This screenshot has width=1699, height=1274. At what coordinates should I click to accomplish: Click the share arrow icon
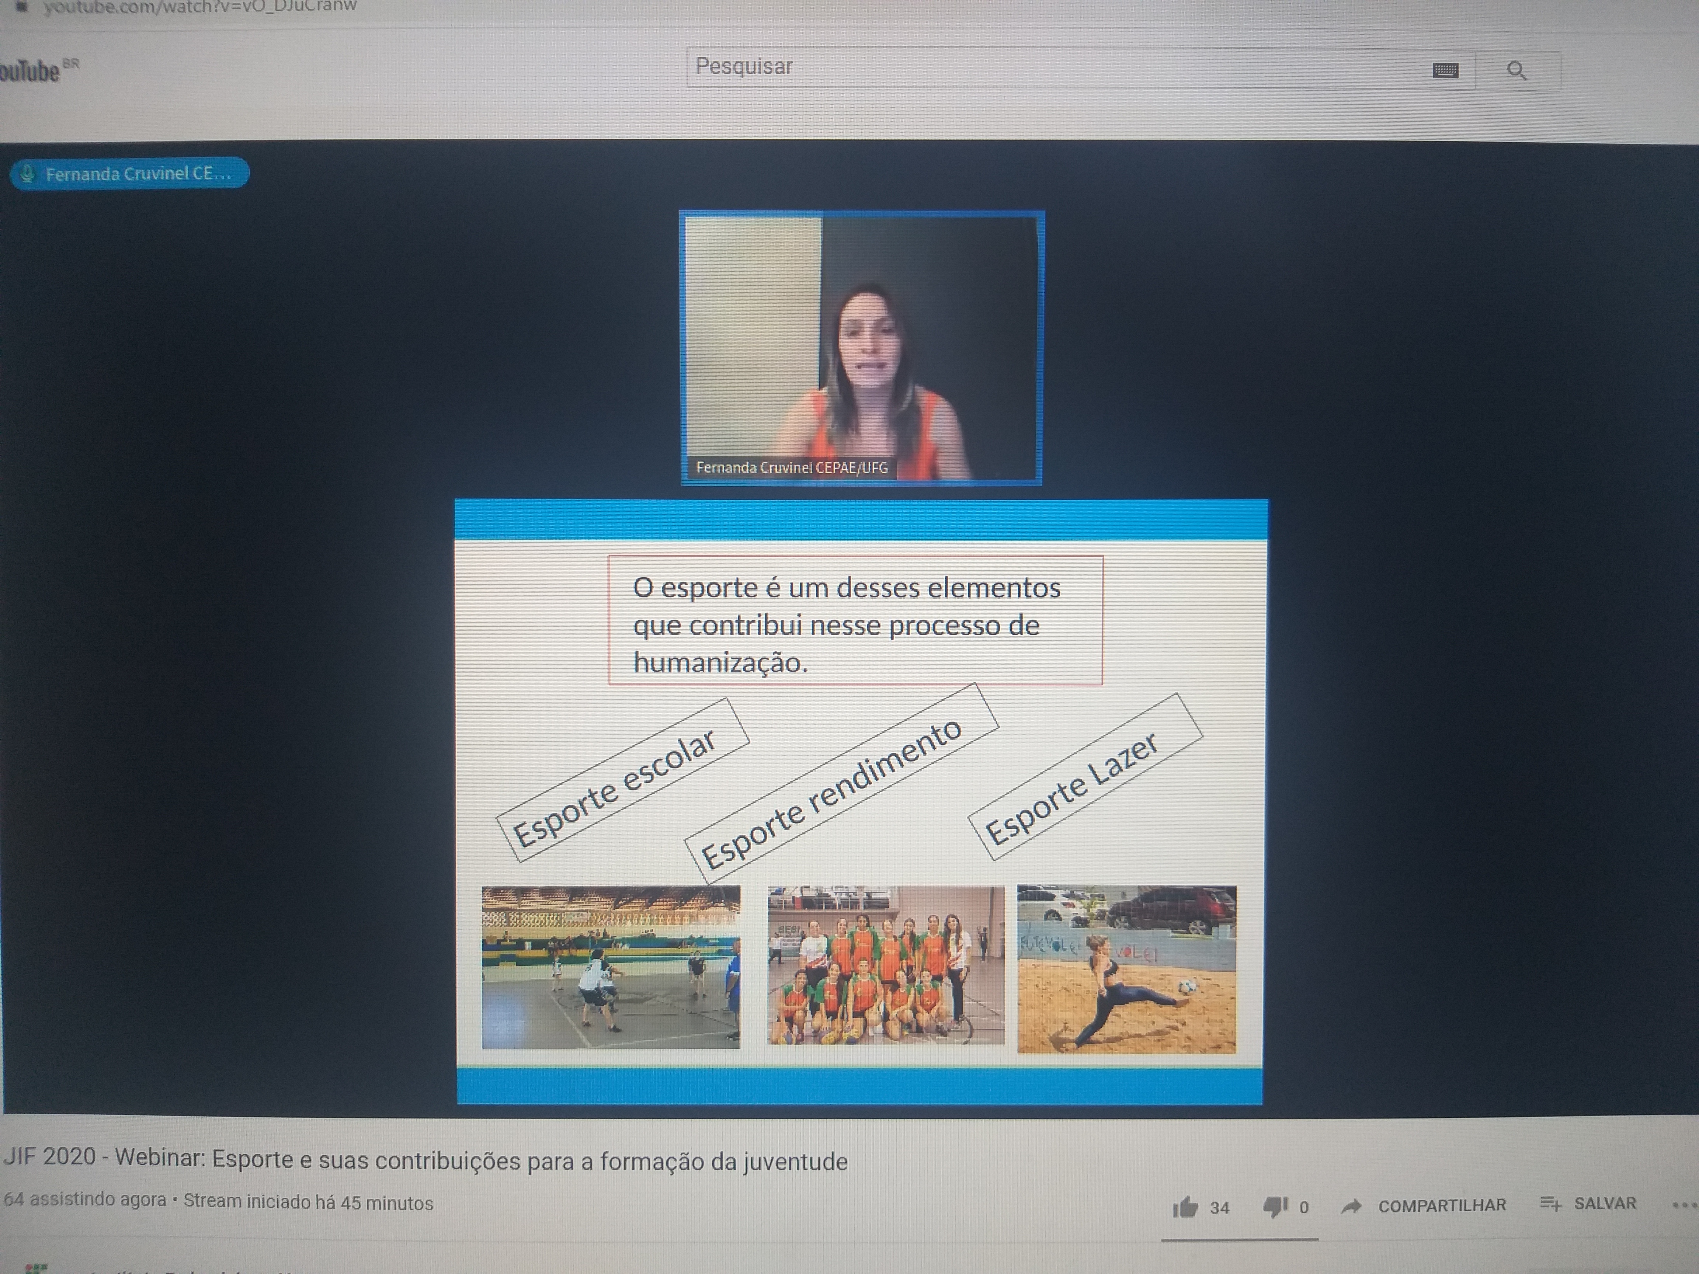[x=1350, y=1207]
